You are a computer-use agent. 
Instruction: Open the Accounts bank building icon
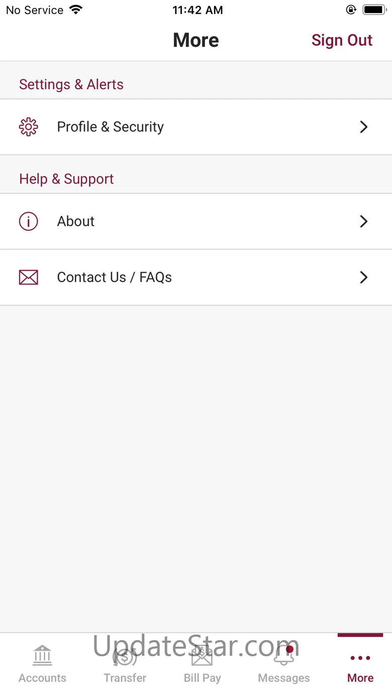pos(42,655)
